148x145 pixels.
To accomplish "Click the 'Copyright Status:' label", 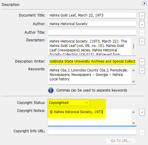I will (31, 103).
